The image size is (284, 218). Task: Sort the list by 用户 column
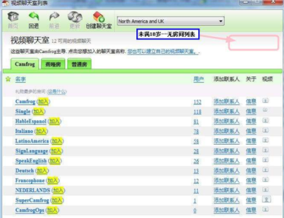coord(199,79)
